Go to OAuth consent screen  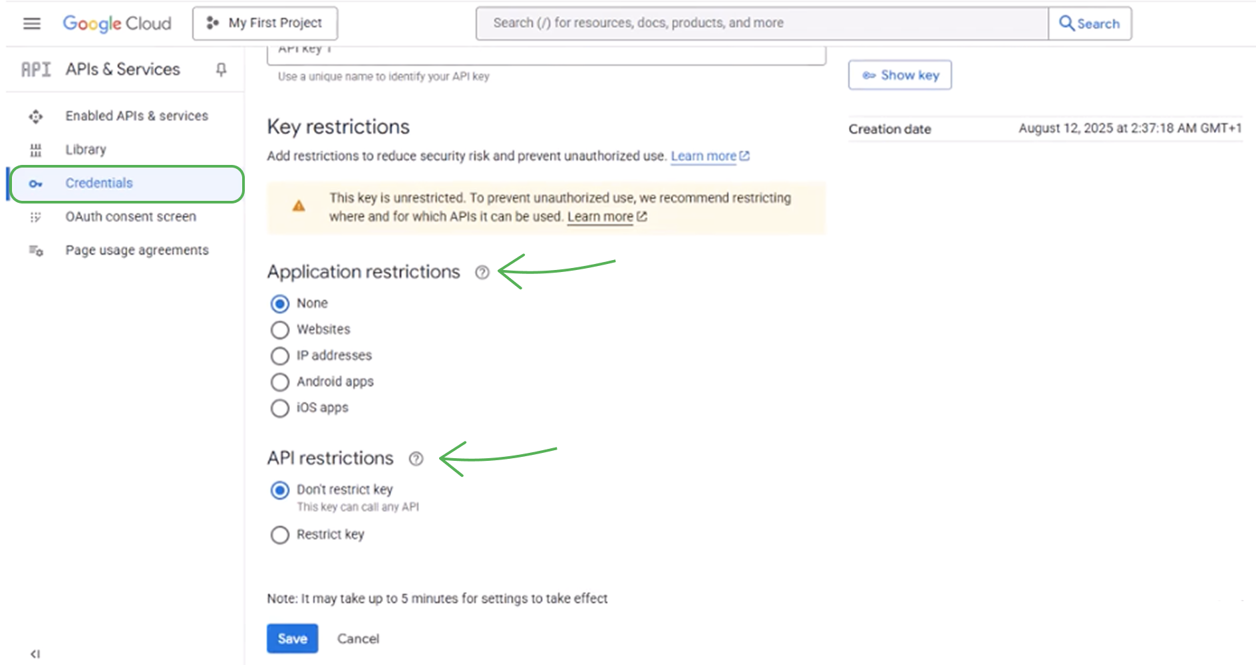pyautogui.click(x=130, y=217)
